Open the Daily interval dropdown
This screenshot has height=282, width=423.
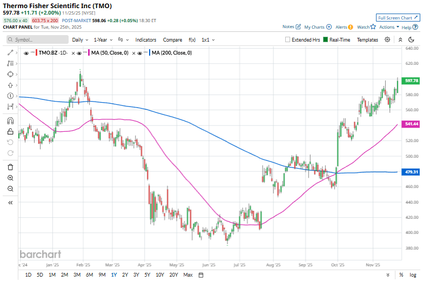click(x=80, y=40)
